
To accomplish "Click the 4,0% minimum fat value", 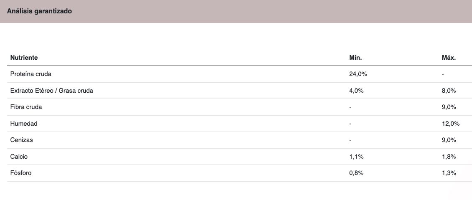I will pos(357,91).
